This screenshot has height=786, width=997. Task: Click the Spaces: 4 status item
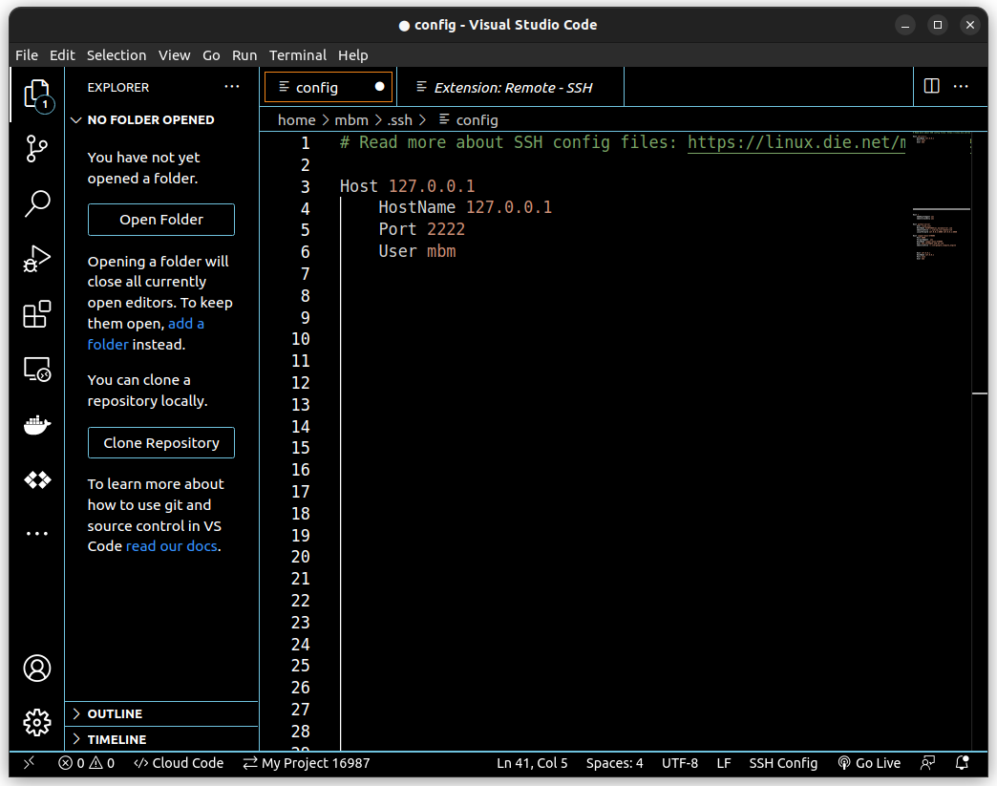click(x=614, y=763)
